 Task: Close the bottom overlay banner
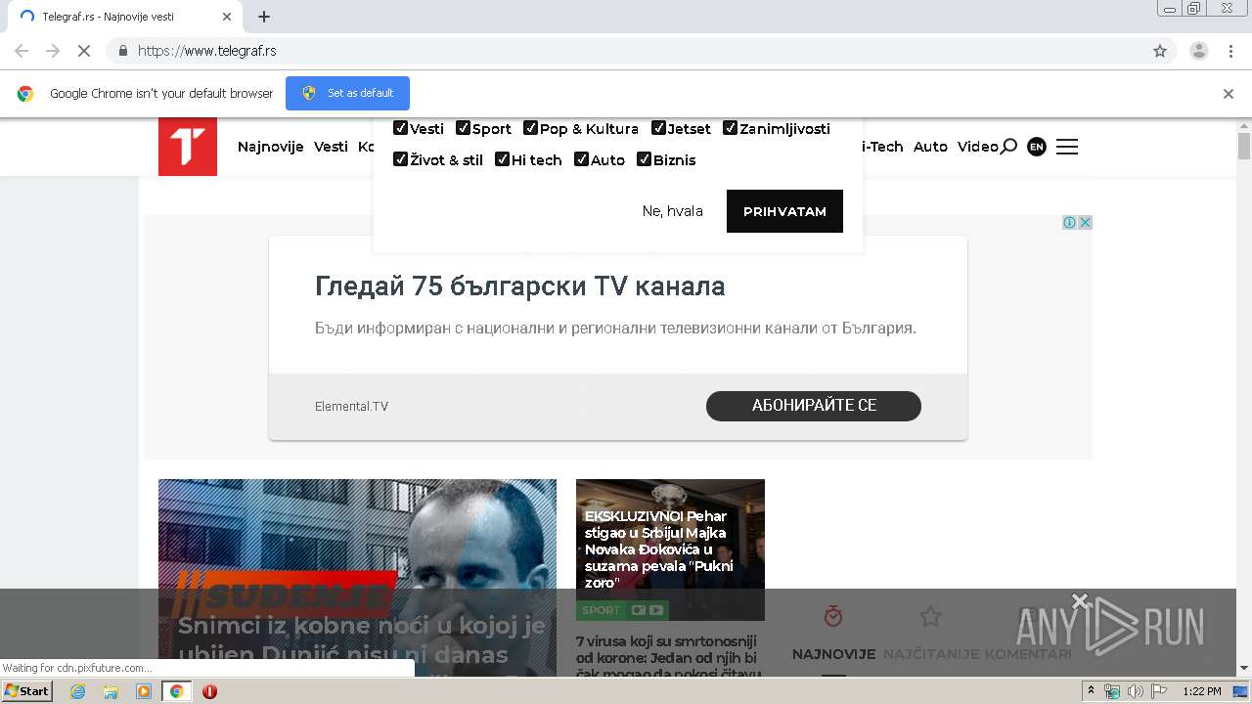1080,599
